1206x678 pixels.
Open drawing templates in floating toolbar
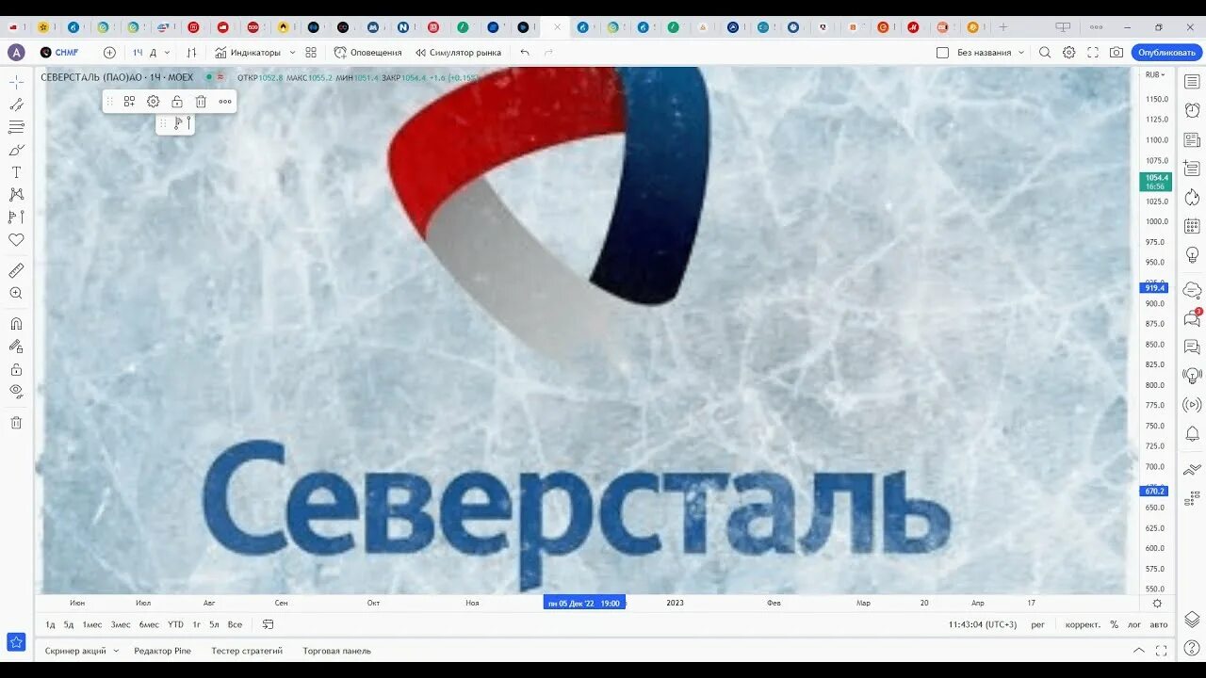(130, 102)
